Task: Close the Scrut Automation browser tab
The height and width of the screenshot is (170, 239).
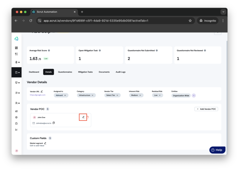Action: [75, 12]
